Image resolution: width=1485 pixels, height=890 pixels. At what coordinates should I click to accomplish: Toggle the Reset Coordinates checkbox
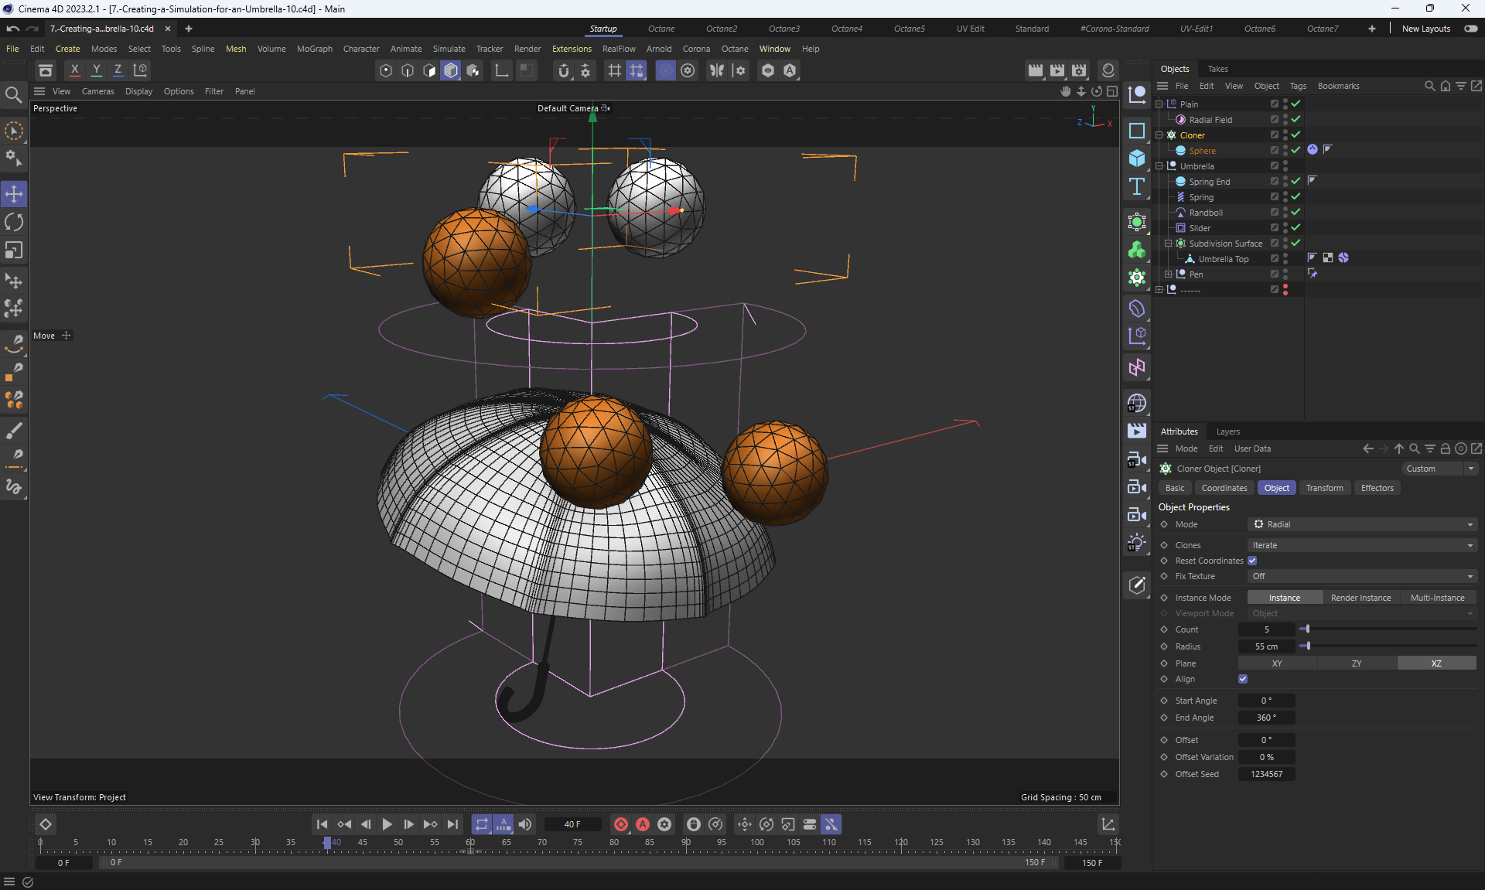1252,561
